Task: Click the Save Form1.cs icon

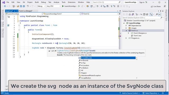Action: (21, 6)
